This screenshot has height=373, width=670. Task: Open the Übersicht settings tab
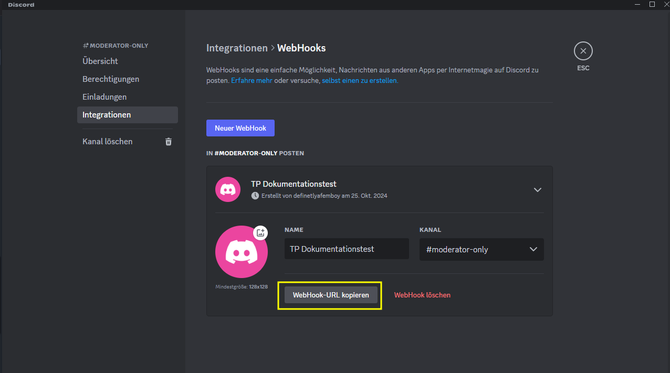point(100,61)
